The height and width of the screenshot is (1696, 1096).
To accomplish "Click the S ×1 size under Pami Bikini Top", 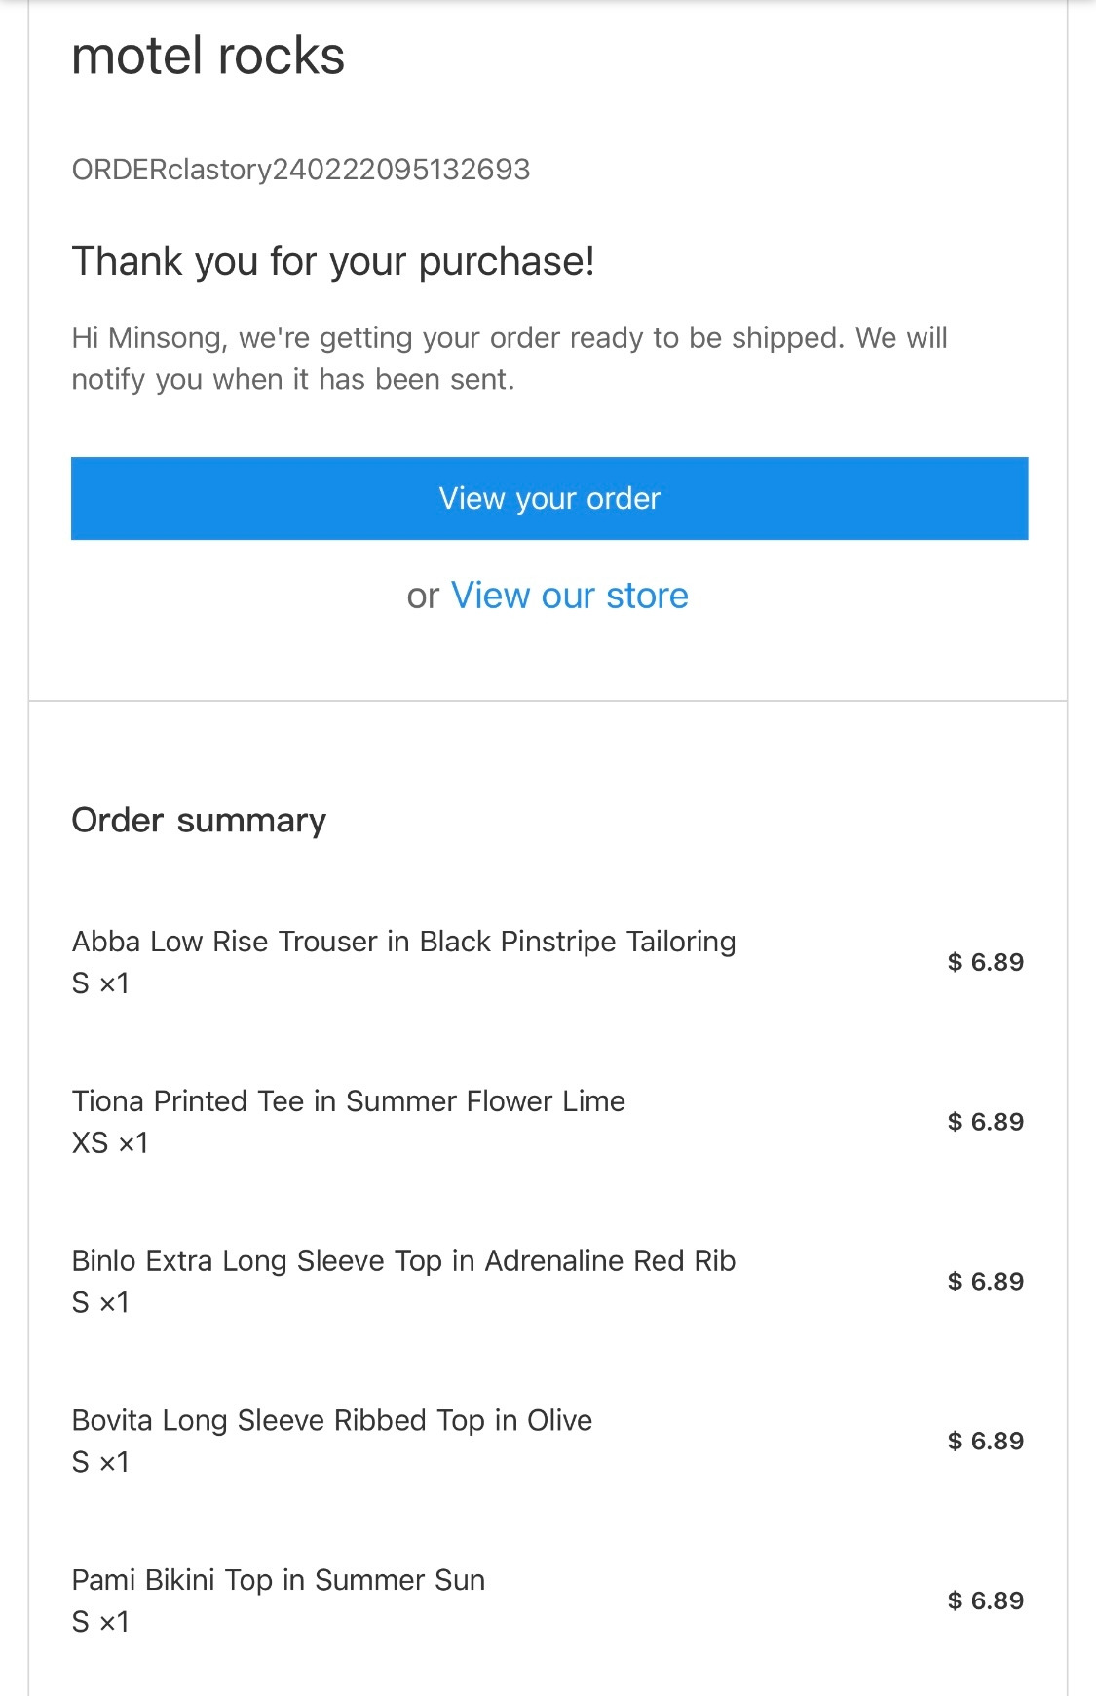I will (x=100, y=1622).
